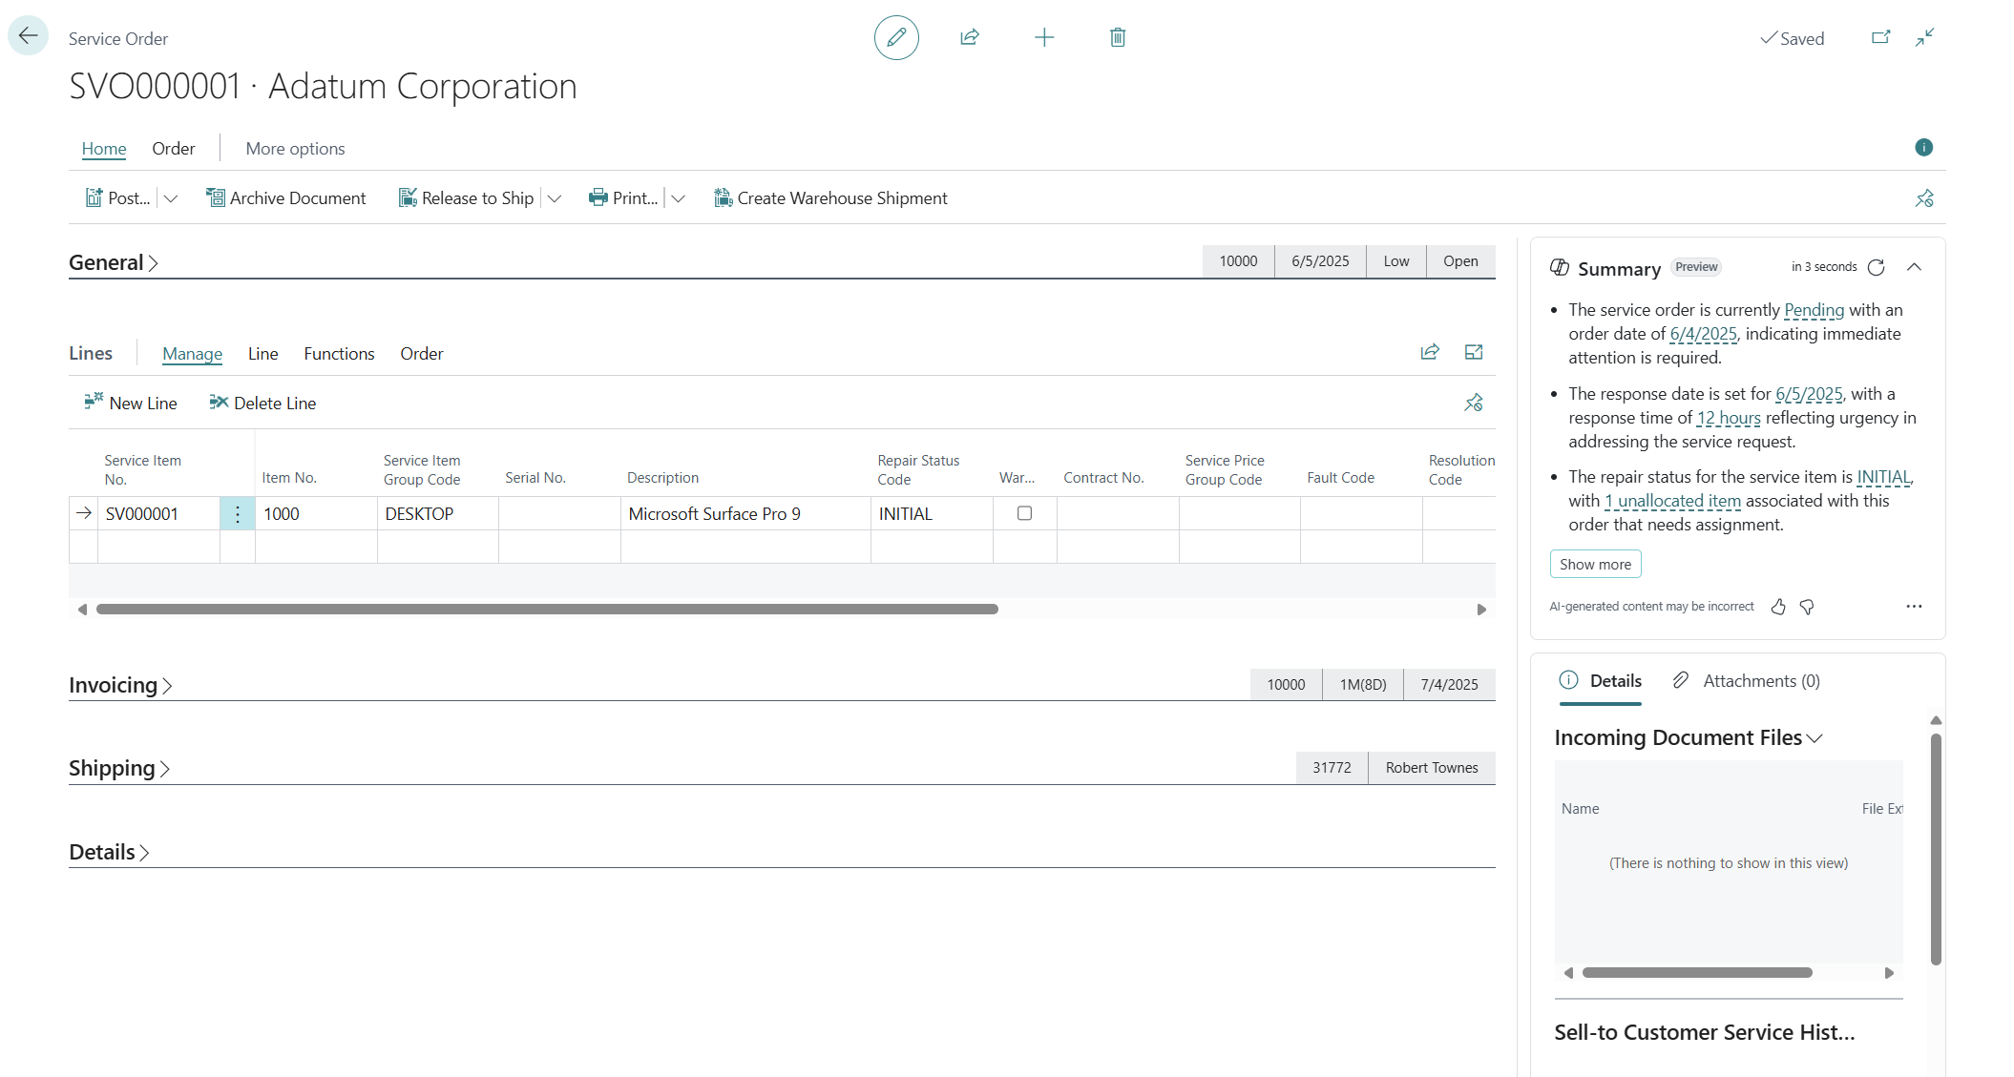Click Release to Ship
The height and width of the screenshot is (1077, 2014).
[466, 197]
